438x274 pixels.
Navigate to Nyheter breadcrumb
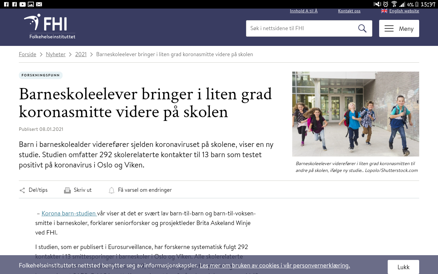(x=55, y=54)
